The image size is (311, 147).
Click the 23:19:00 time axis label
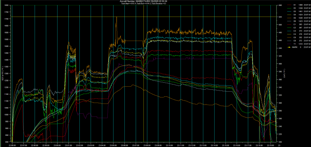(x=271, y=145)
